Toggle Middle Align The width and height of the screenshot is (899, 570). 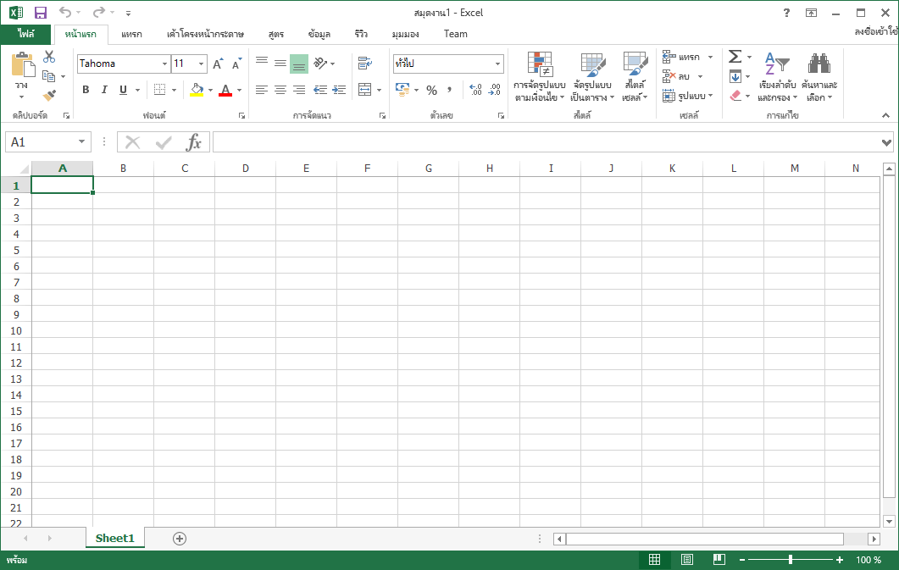[280, 63]
